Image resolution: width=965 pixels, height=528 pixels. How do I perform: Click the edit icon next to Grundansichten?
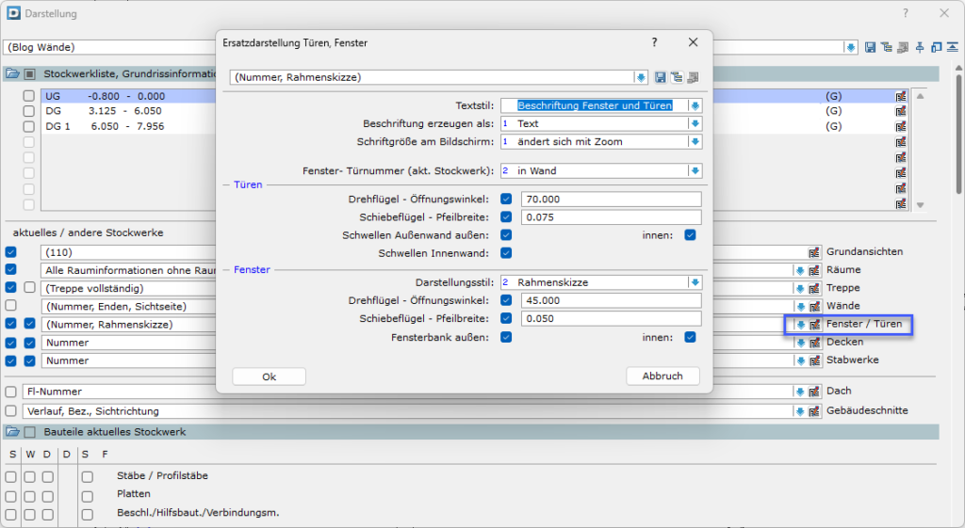814,252
